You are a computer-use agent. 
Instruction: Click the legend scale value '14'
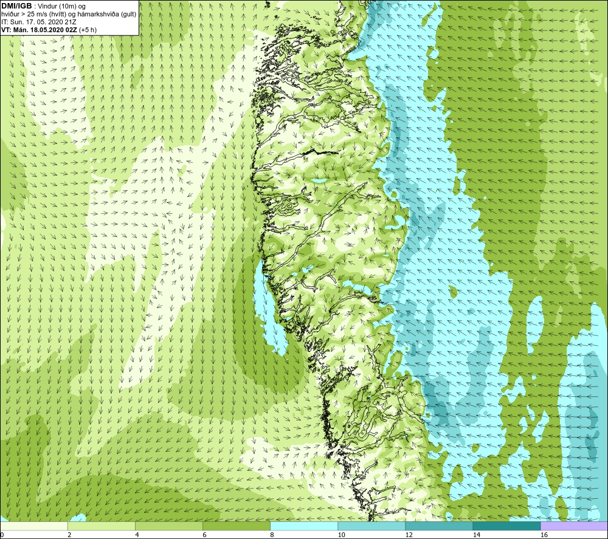coord(476,535)
